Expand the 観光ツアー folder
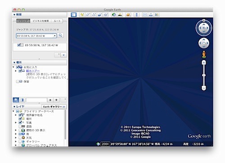The image size is (225, 163). click(x=16, y=71)
